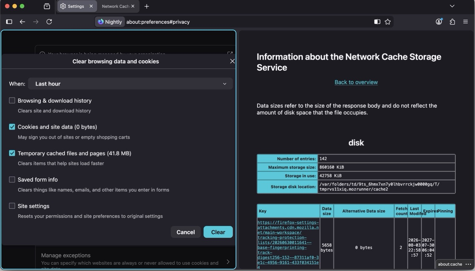Bookmark this page with the star icon
Viewport: 475px width, 271px height.
tap(388, 22)
